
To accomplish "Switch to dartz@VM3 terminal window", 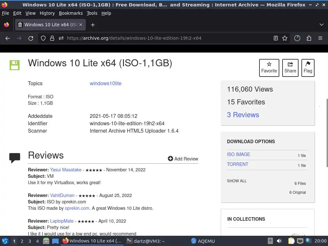I will pyautogui.click(x=146, y=241).
